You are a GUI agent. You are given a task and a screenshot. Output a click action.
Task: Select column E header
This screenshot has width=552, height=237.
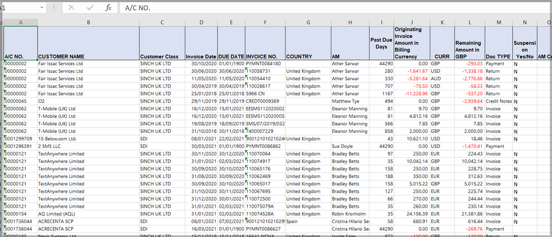click(x=231, y=23)
